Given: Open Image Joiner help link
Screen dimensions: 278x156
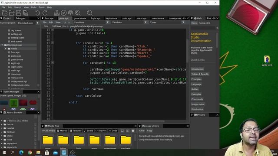Looking at the screenshot, I should (x=198, y=104).
